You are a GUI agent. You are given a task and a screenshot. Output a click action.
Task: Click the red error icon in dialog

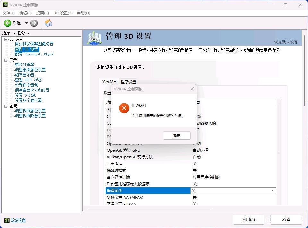click(x=124, y=108)
